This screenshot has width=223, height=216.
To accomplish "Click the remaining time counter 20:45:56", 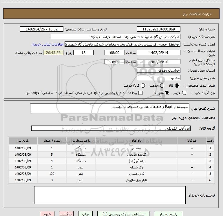I will tap(53, 52).
